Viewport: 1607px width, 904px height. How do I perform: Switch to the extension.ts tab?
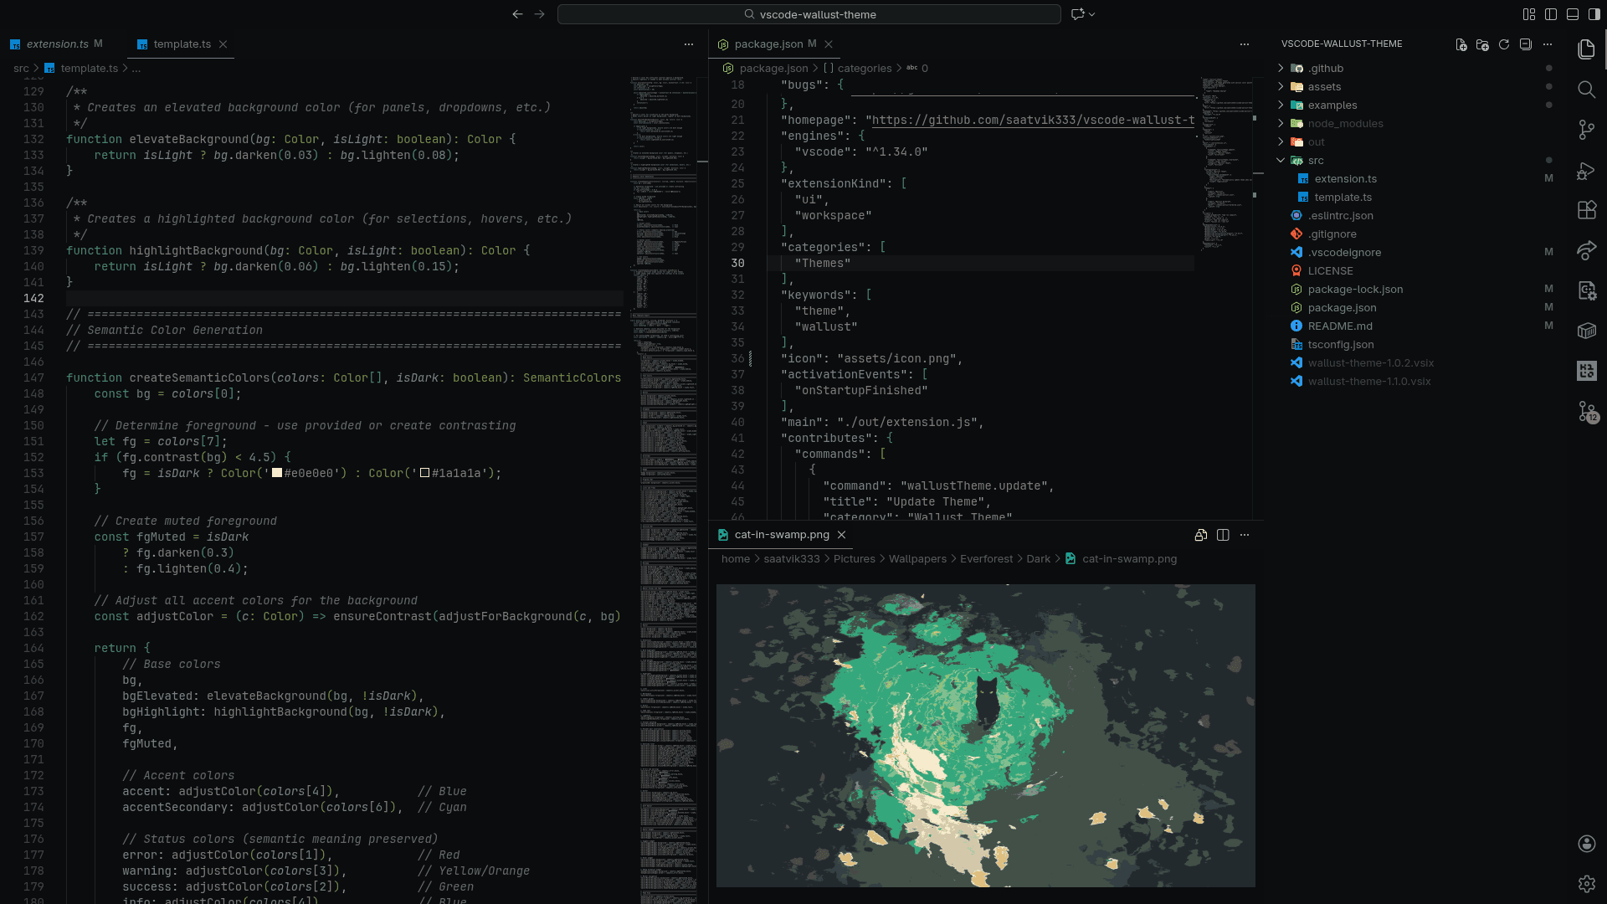tap(57, 44)
